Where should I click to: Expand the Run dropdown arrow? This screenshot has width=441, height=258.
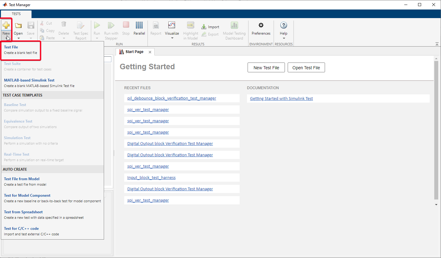(x=97, y=38)
